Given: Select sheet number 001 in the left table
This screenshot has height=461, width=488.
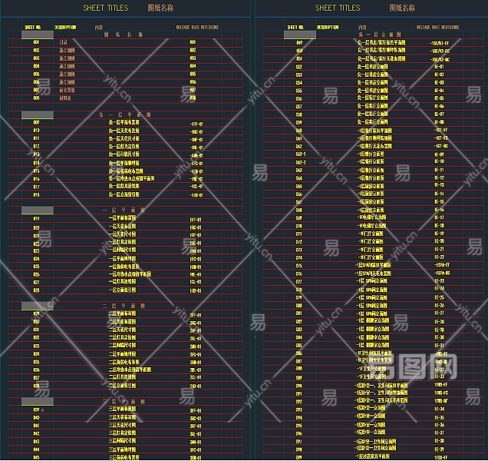Looking at the screenshot, I should 36,42.
